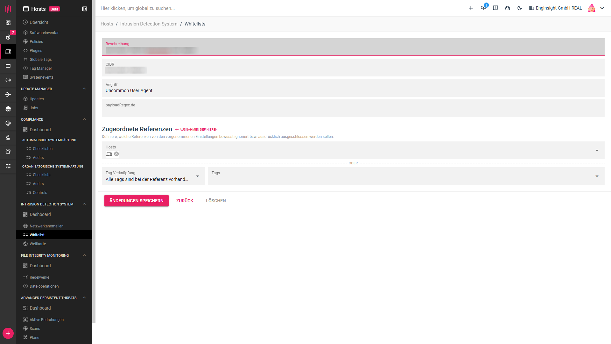Click the support headset icon
This screenshot has height=344, width=611.
click(x=508, y=8)
